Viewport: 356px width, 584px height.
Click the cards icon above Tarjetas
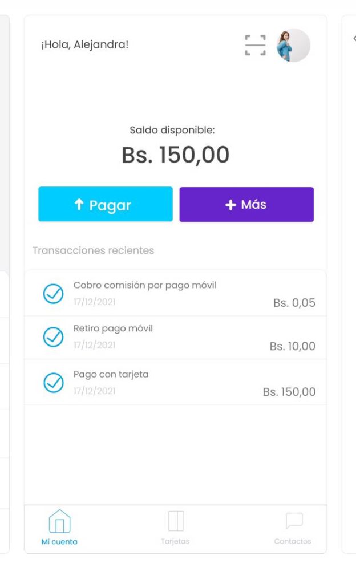click(x=176, y=521)
